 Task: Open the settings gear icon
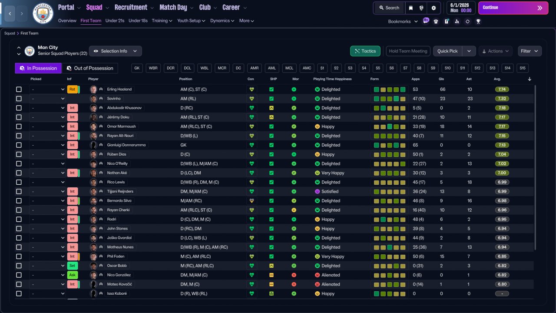(434, 8)
